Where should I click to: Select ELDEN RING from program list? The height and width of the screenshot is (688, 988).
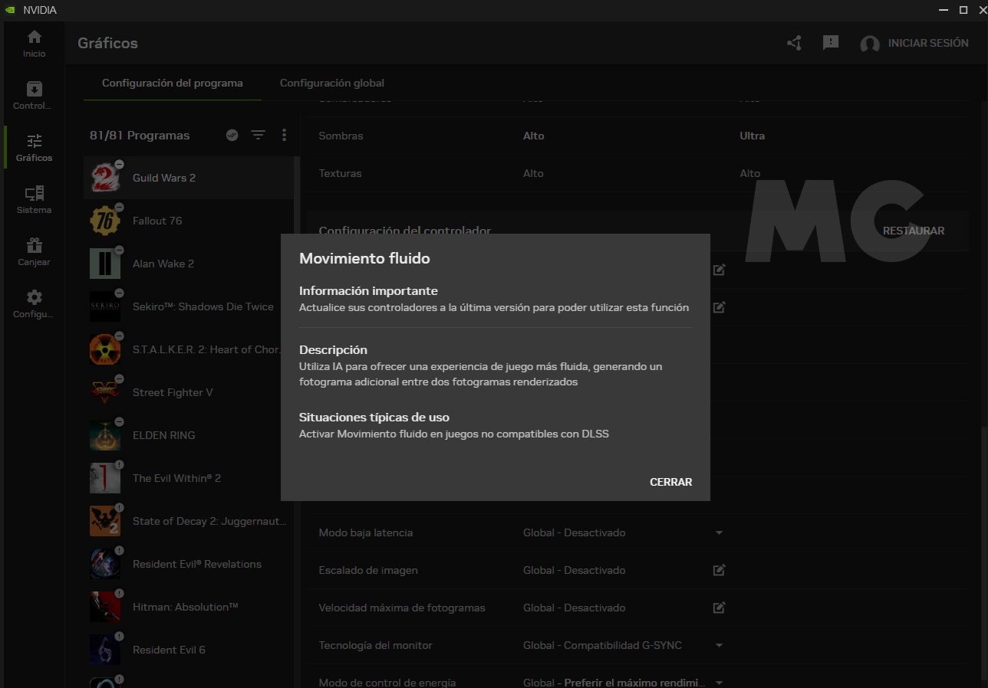click(163, 435)
